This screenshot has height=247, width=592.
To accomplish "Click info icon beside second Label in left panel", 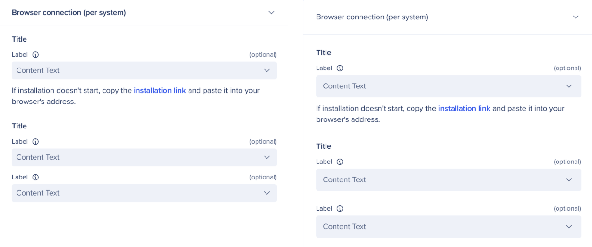I will 35,142.
